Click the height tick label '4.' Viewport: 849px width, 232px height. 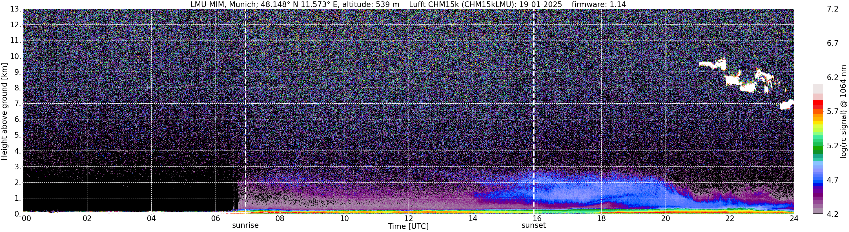[18, 151]
